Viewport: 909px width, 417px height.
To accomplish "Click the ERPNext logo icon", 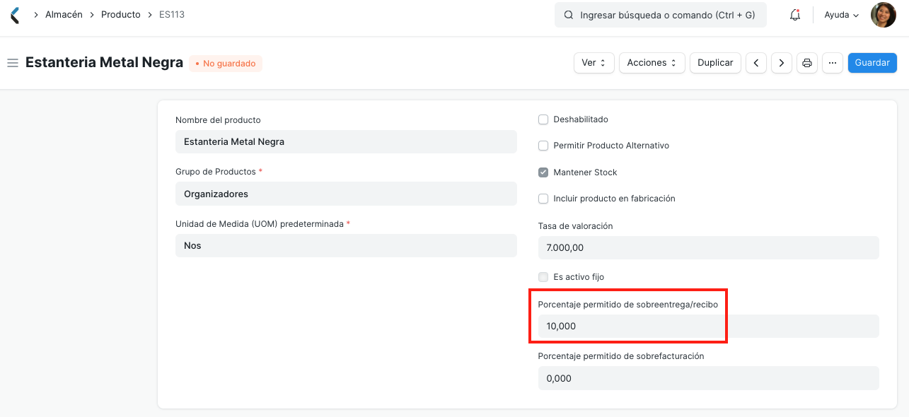I will coord(15,15).
